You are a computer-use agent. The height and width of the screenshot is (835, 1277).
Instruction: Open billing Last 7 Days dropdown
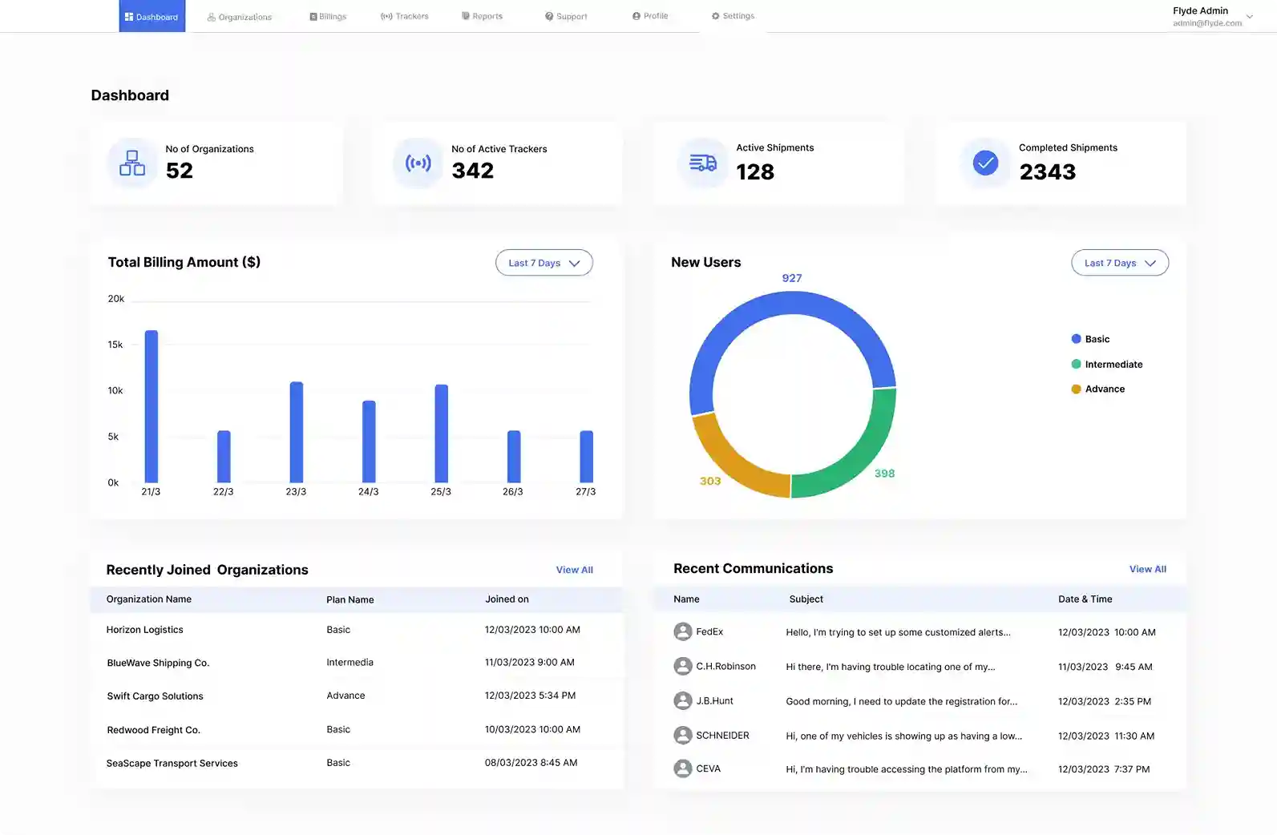click(x=544, y=263)
